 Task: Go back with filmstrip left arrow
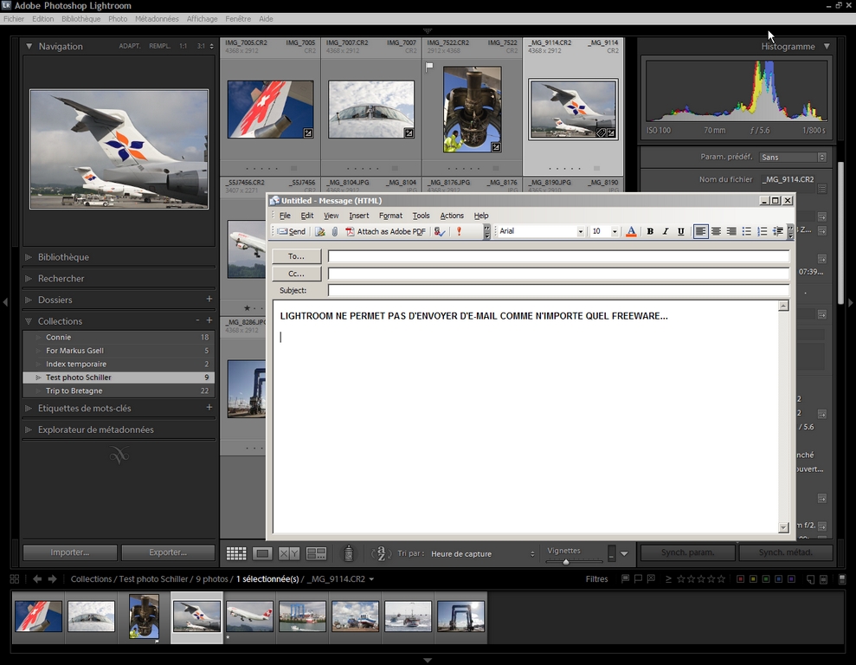point(36,579)
